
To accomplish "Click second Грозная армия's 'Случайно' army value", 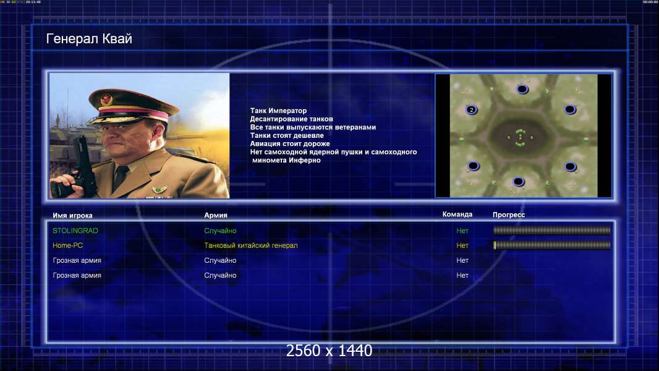I will [x=220, y=275].
